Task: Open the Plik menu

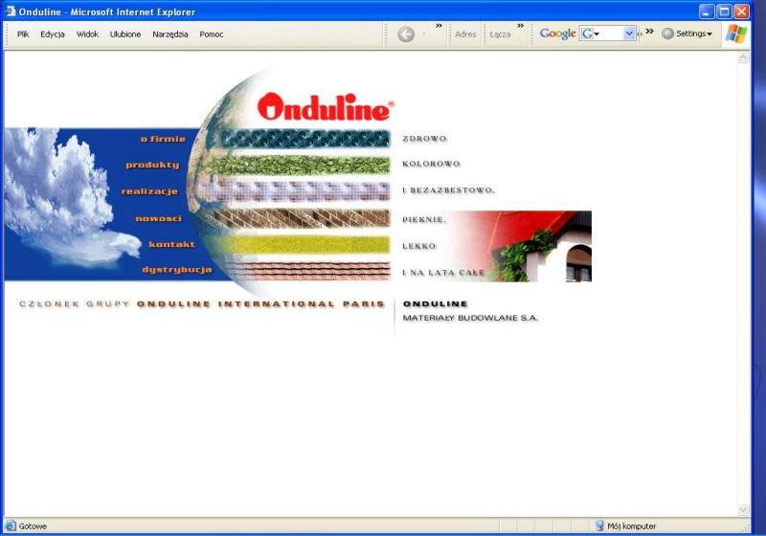Action: click(23, 34)
